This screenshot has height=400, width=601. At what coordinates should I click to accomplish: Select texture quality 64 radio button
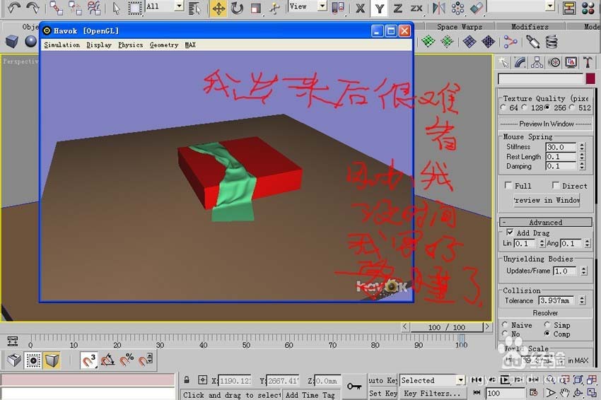point(503,107)
